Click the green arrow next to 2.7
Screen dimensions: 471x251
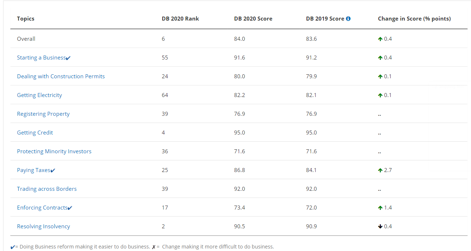(x=380, y=170)
